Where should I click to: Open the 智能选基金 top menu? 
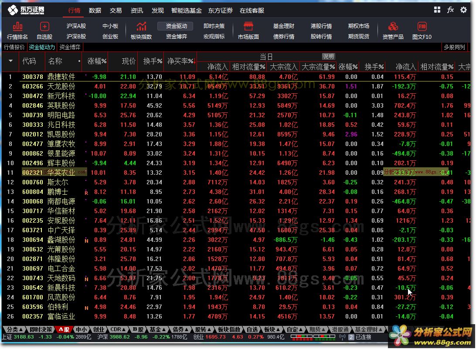tap(187, 10)
